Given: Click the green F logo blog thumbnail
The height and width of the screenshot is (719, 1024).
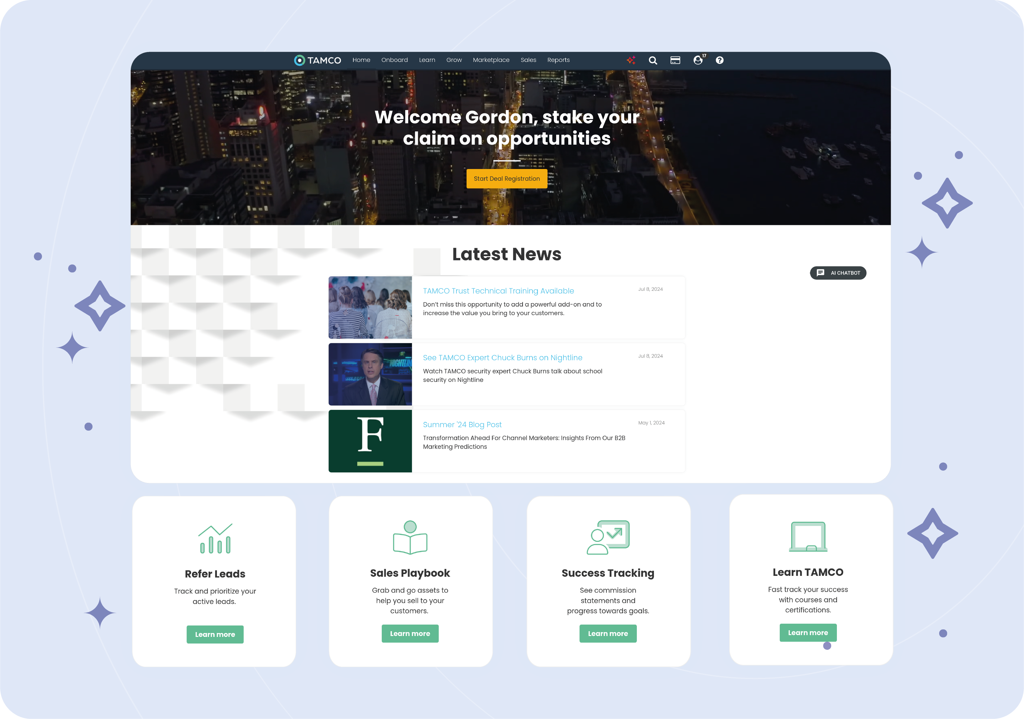Looking at the screenshot, I should point(370,441).
